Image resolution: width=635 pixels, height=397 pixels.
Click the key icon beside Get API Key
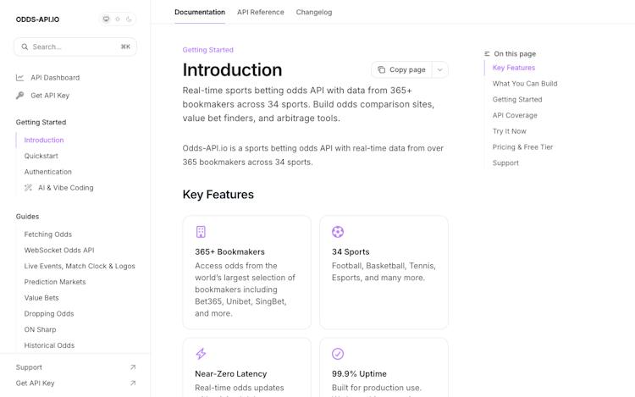point(19,96)
